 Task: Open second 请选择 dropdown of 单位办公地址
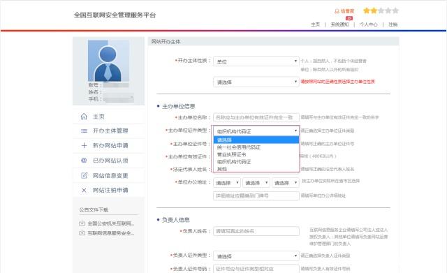pos(256,183)
